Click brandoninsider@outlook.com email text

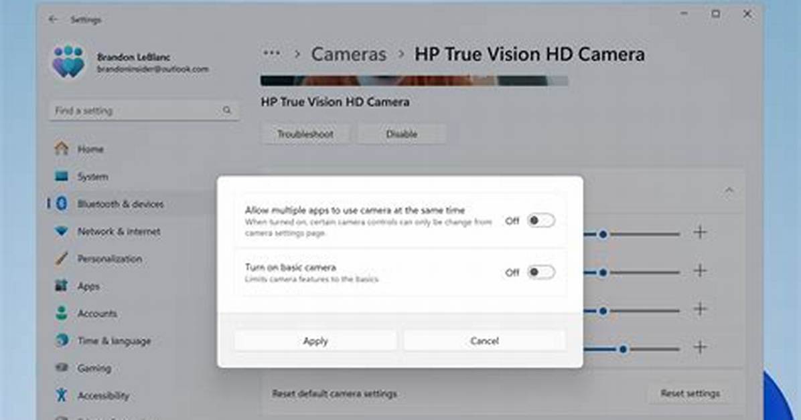[153, 69]
